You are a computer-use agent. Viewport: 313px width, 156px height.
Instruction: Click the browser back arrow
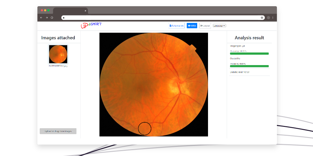pyautogui.click(x=41, y=18)
